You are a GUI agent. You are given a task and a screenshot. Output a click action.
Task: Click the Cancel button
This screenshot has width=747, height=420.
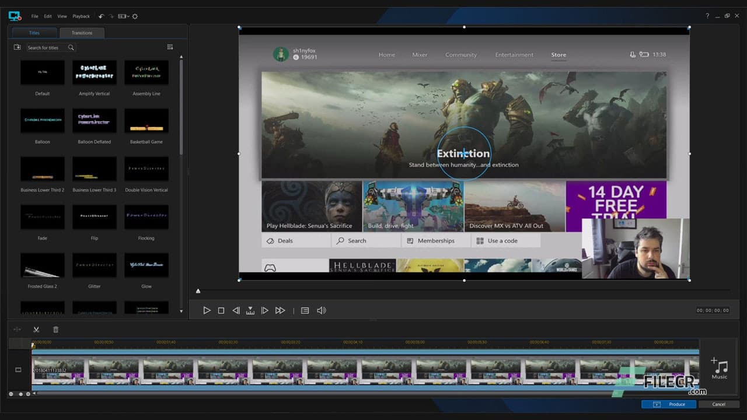pyautogui.click(x=719, y=404)
